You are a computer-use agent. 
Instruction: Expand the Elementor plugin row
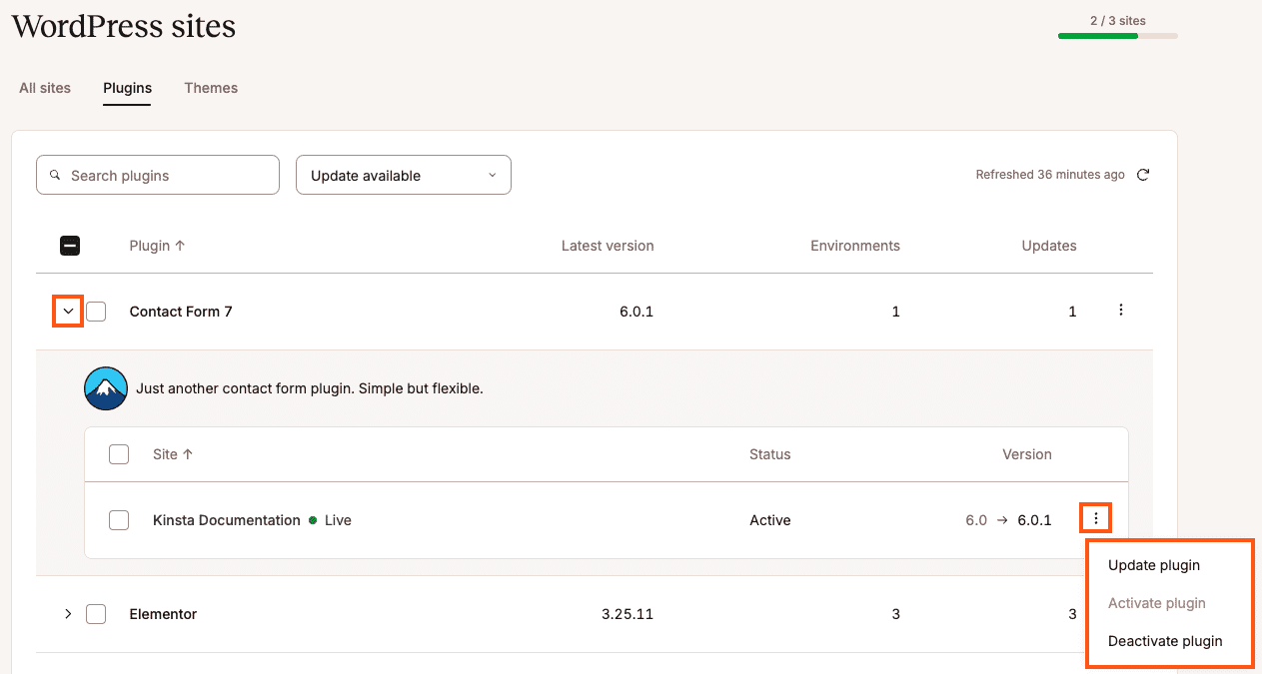point(68,614)
